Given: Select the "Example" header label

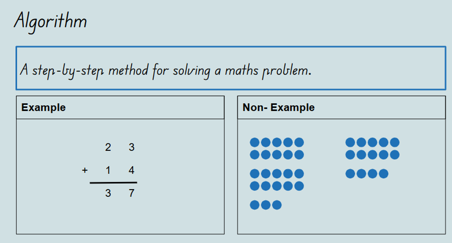Looking at the screenshot, I should (x=43, y=108).
